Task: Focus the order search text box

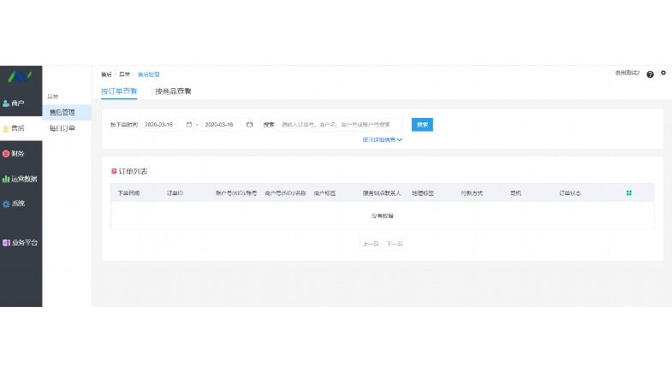Action: click(340, 125)
